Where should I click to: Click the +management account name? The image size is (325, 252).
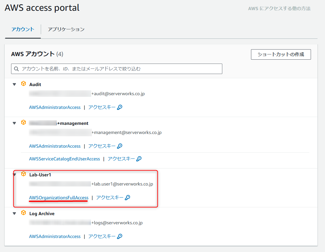(x=59, y=123)
